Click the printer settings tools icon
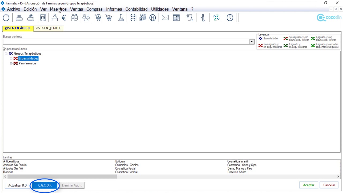 (x=31, y=18)
